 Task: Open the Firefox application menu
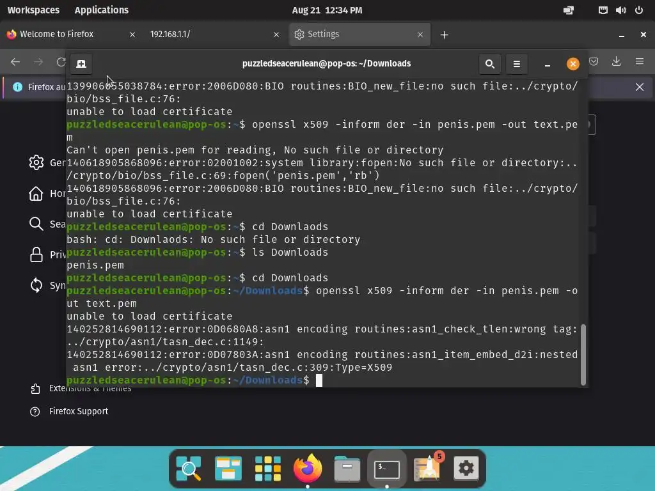[640, 62]
